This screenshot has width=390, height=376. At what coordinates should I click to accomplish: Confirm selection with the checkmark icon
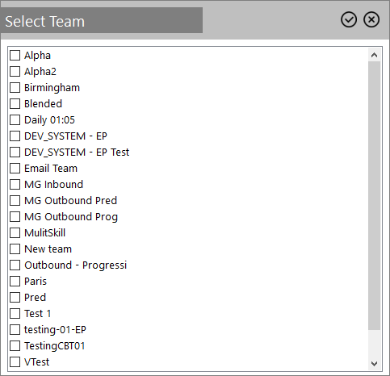tap(349, 19)
